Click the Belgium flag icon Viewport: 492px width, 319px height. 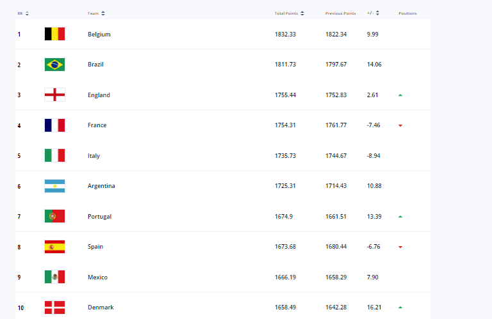(x=54, y=34)
